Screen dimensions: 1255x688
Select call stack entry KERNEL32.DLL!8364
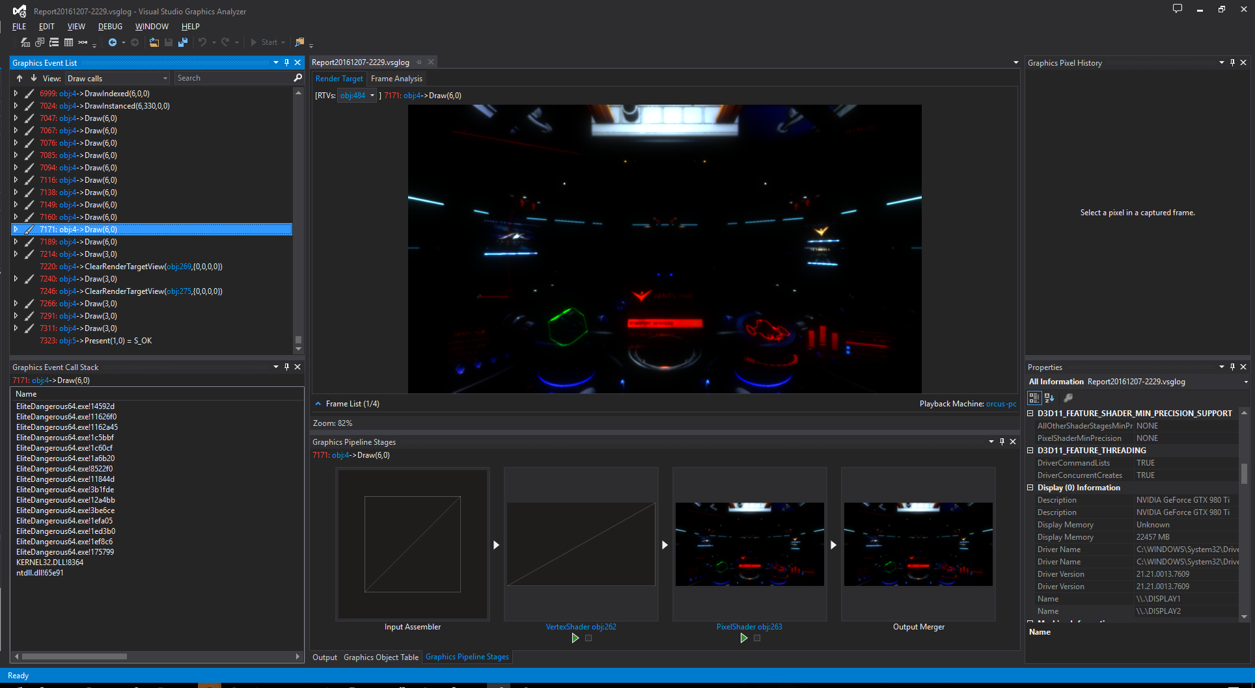pyautogui.click(x=49, y=562)
